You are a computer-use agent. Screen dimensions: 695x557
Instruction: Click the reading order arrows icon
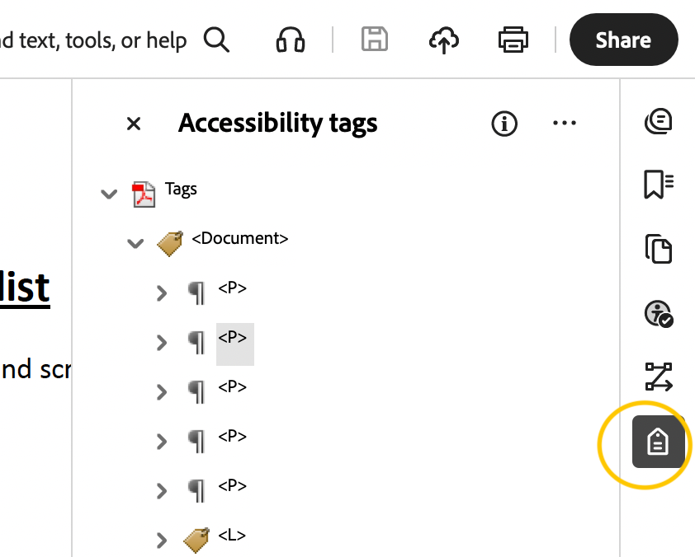point(659,377)
